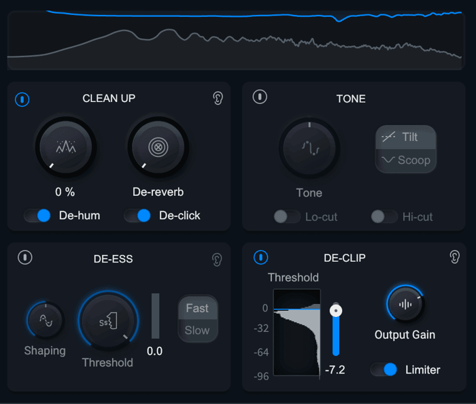476x404 pixels.
Task: Click the noise reduction knob showing 0 %
Action: pyautogui.click(x=65, y=148)
